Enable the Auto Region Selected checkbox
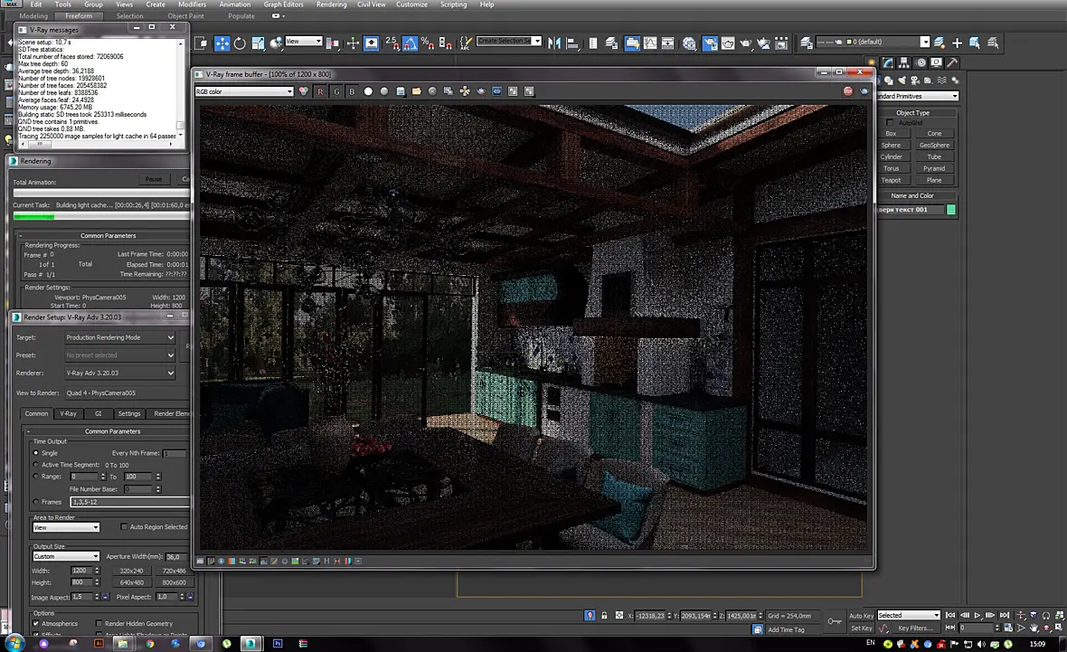 click(x=123, y=527)
